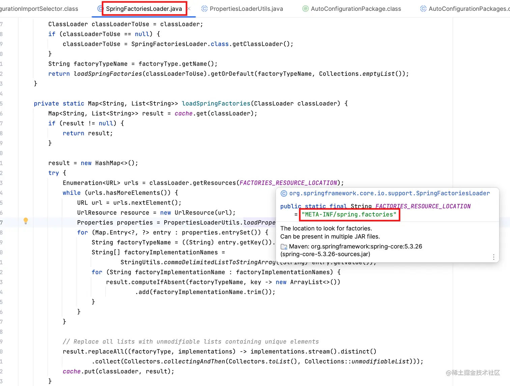
Task: Click the Maven spring-core:5.3.26 library text
Action: click(356, 247)
